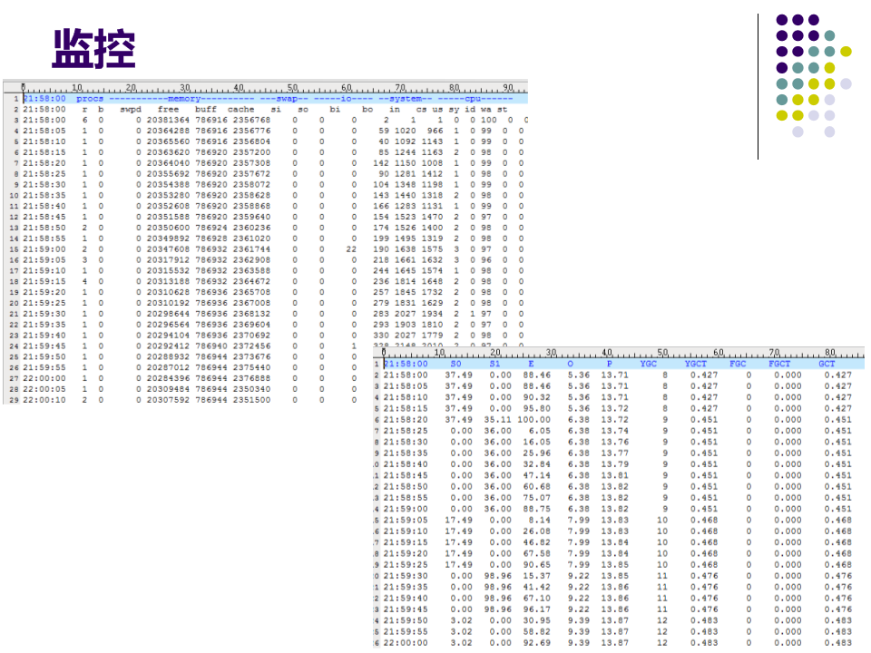The height and width of the screenshot is (653, 871).
Task: Click the io header in vmstat log
Action: (346, 99)
